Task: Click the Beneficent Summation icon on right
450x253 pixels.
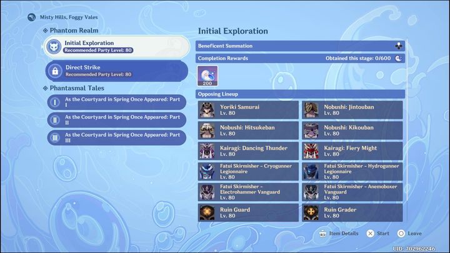Action: pyautogui.click(x=398, y=46)
